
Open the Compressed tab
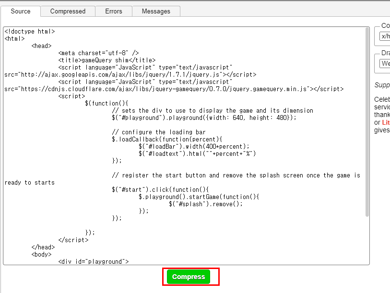click(x=68, y=12)
